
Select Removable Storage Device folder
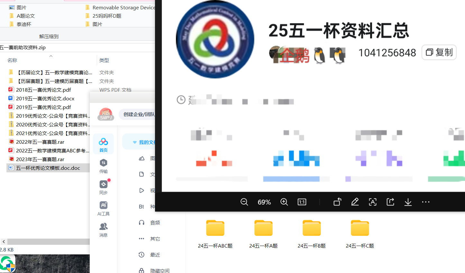coord(120,7)
